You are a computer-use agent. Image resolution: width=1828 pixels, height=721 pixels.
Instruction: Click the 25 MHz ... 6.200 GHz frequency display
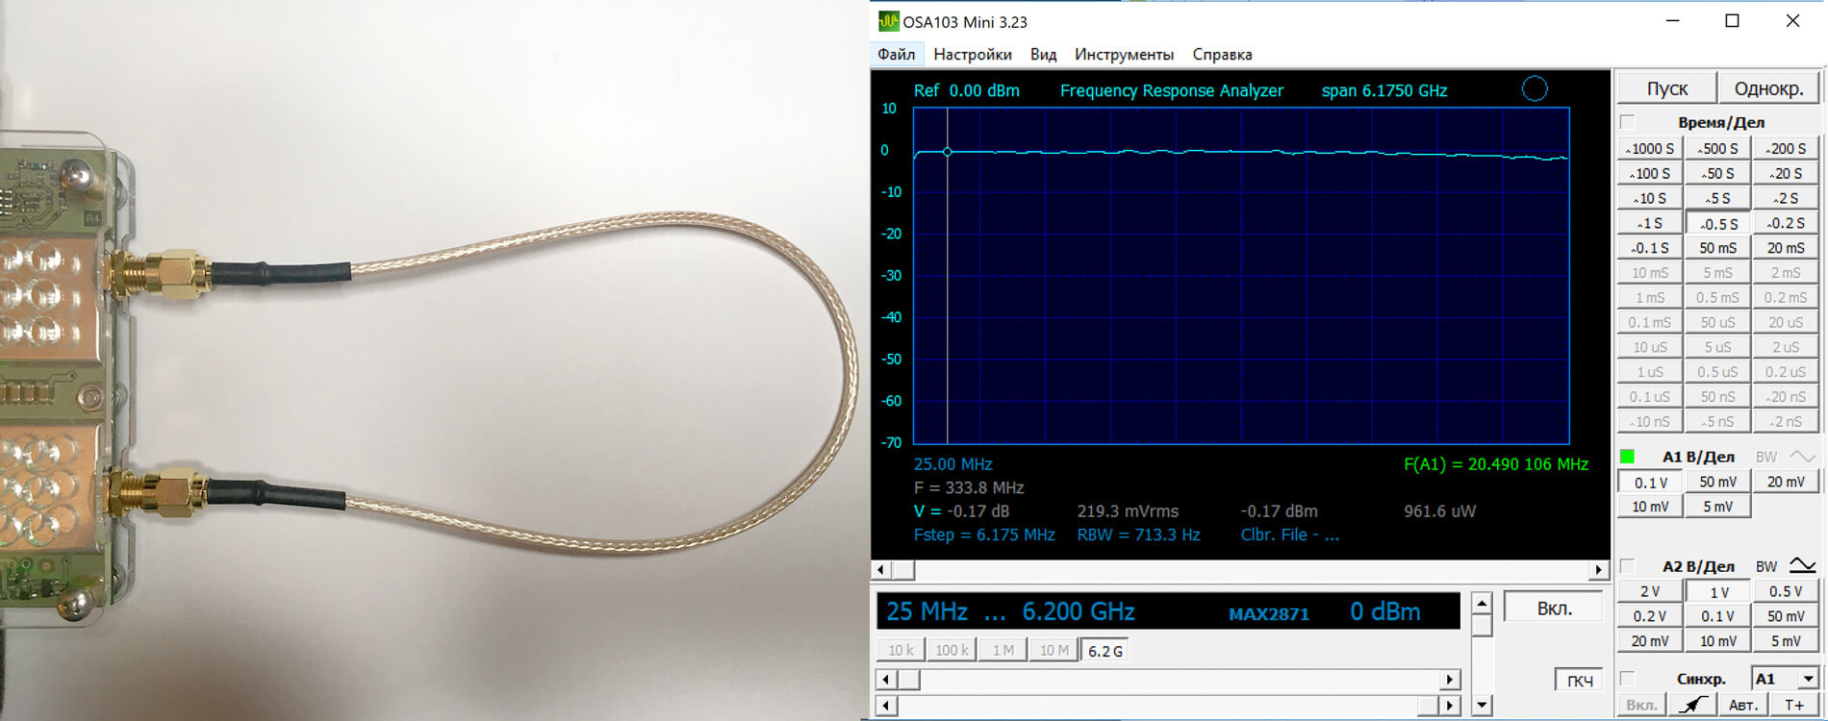pyautogui.click(x=1010, y=611)
